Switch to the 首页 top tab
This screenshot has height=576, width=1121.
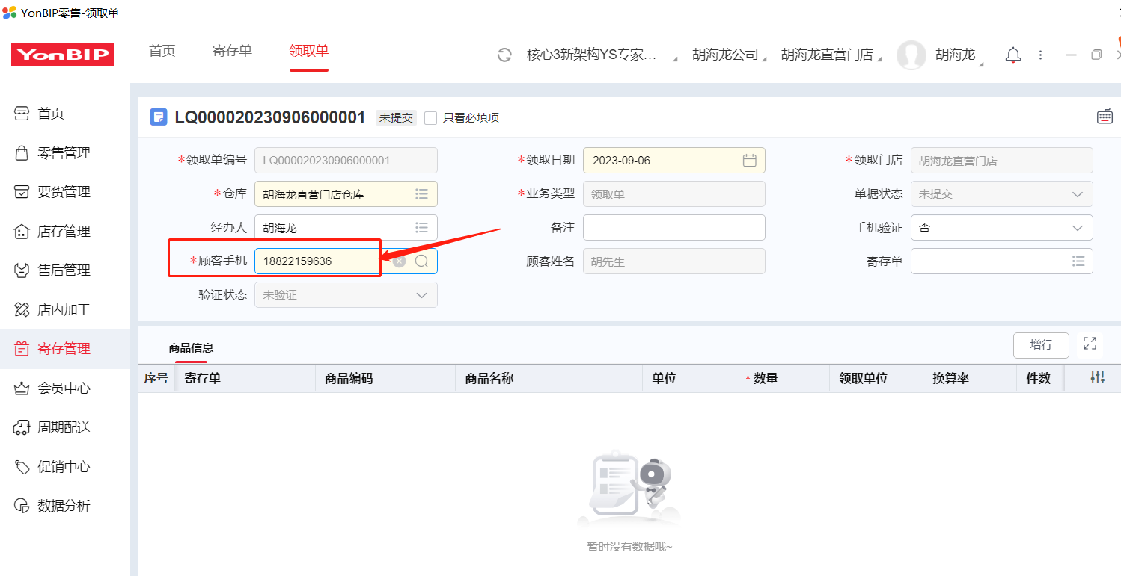[x=162, y=51]
